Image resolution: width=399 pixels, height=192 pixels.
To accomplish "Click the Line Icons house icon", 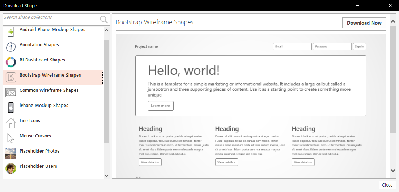I will (11, 123).
